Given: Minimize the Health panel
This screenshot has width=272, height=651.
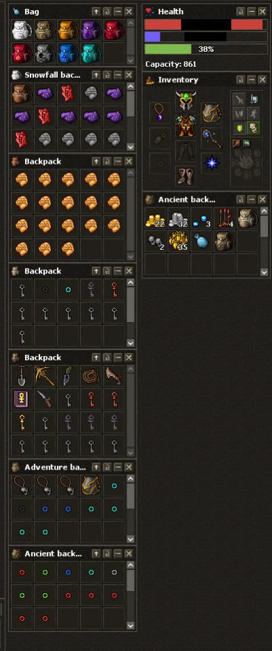Looking at the screenshot, I should [252, 12].
